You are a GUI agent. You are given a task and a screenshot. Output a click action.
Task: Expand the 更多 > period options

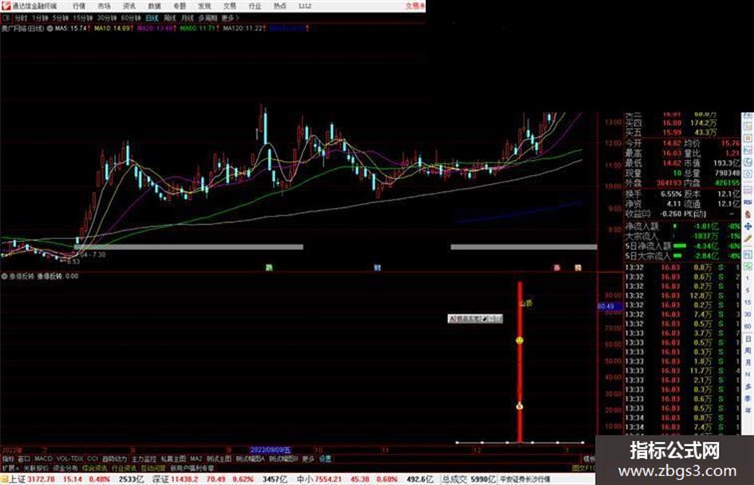[x=231, y=18]
